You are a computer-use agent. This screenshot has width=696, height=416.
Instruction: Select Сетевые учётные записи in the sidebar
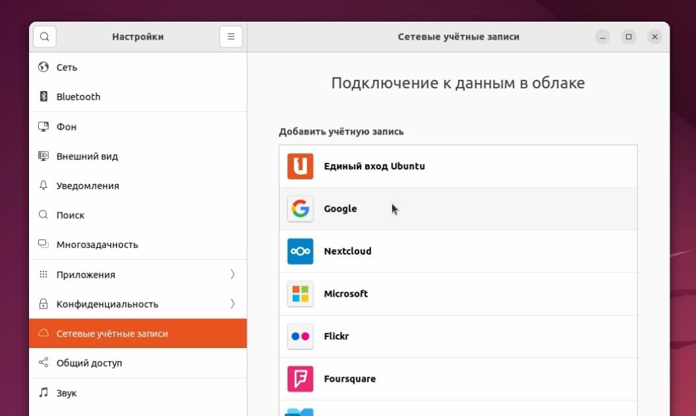click(138, 333)
